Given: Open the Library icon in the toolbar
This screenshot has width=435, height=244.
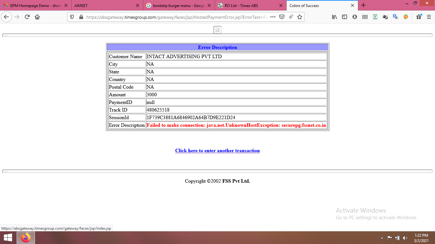Looking at the screenshot, I should (x=334, y=17).
